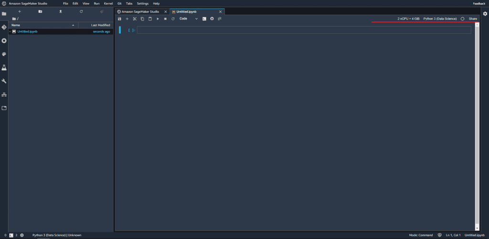
Task: Open the Kernel menu
Action: point(108,4)
